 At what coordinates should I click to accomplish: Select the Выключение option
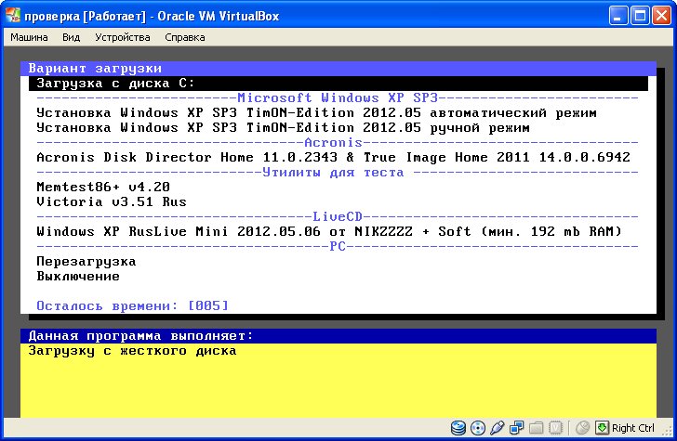pyautogui.click(x=78, y=276)
